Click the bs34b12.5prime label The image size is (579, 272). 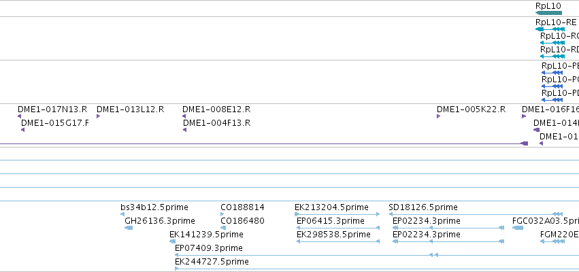click(154, 207)
